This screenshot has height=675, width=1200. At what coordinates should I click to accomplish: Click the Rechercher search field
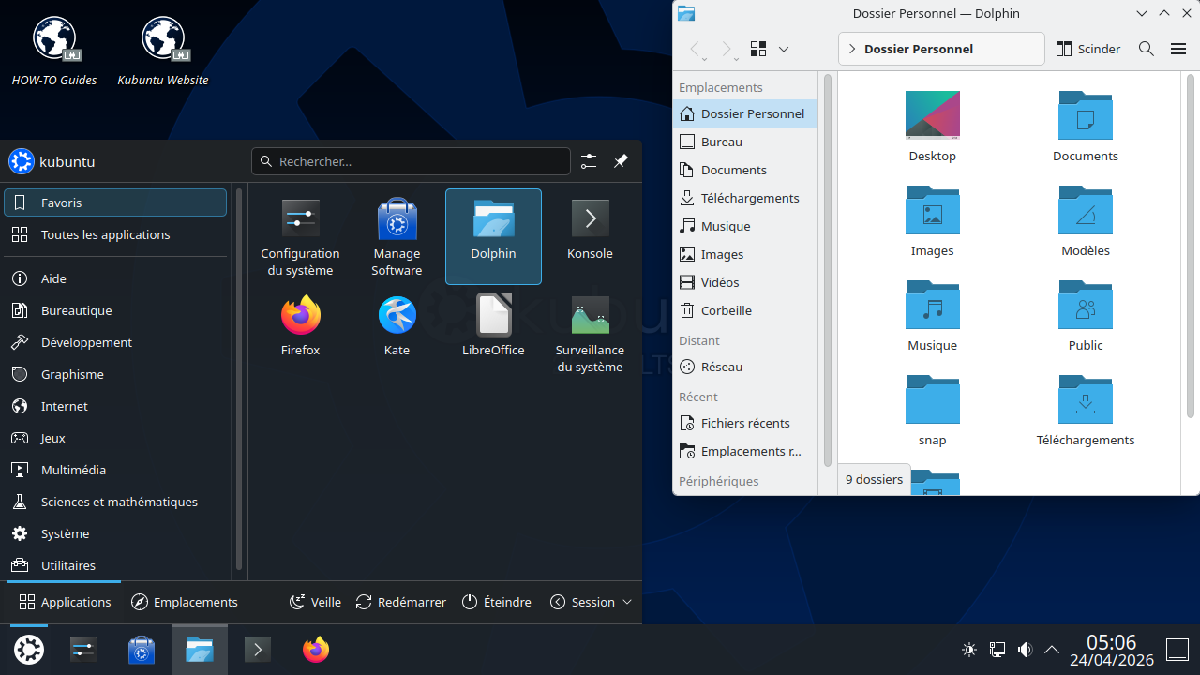click(x=412, y=161)
